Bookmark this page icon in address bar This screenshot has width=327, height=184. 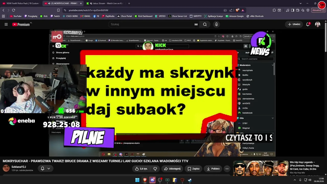point(58,10)
